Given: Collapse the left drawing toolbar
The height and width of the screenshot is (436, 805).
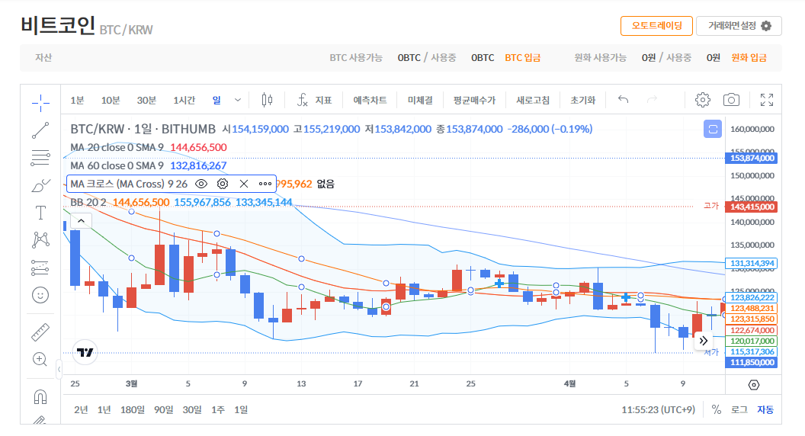Looking at the screenshot, I should click(x=59, y=369).
